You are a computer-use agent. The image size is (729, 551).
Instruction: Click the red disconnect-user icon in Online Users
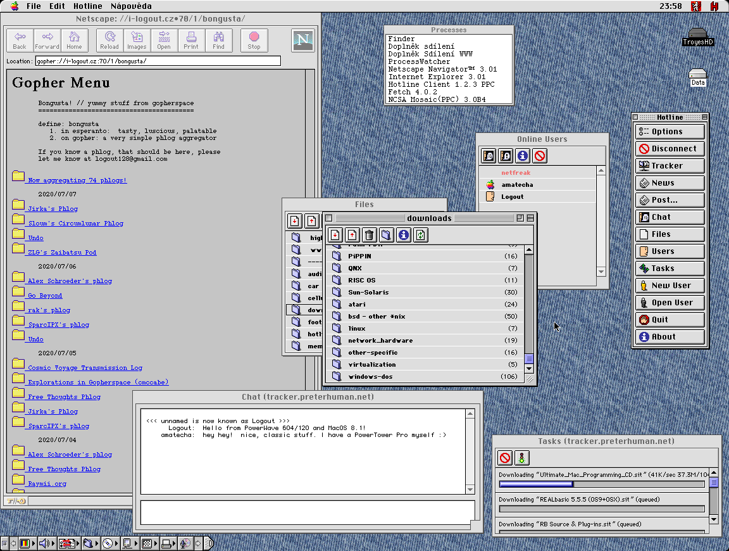540,155
